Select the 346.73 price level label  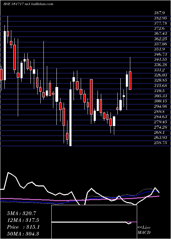pyautogui.click(x=160, y=54)
